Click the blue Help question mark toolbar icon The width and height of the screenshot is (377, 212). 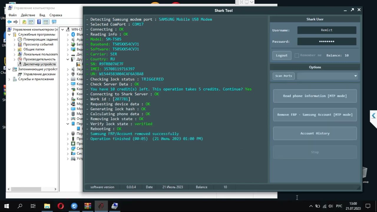[39, 22]
